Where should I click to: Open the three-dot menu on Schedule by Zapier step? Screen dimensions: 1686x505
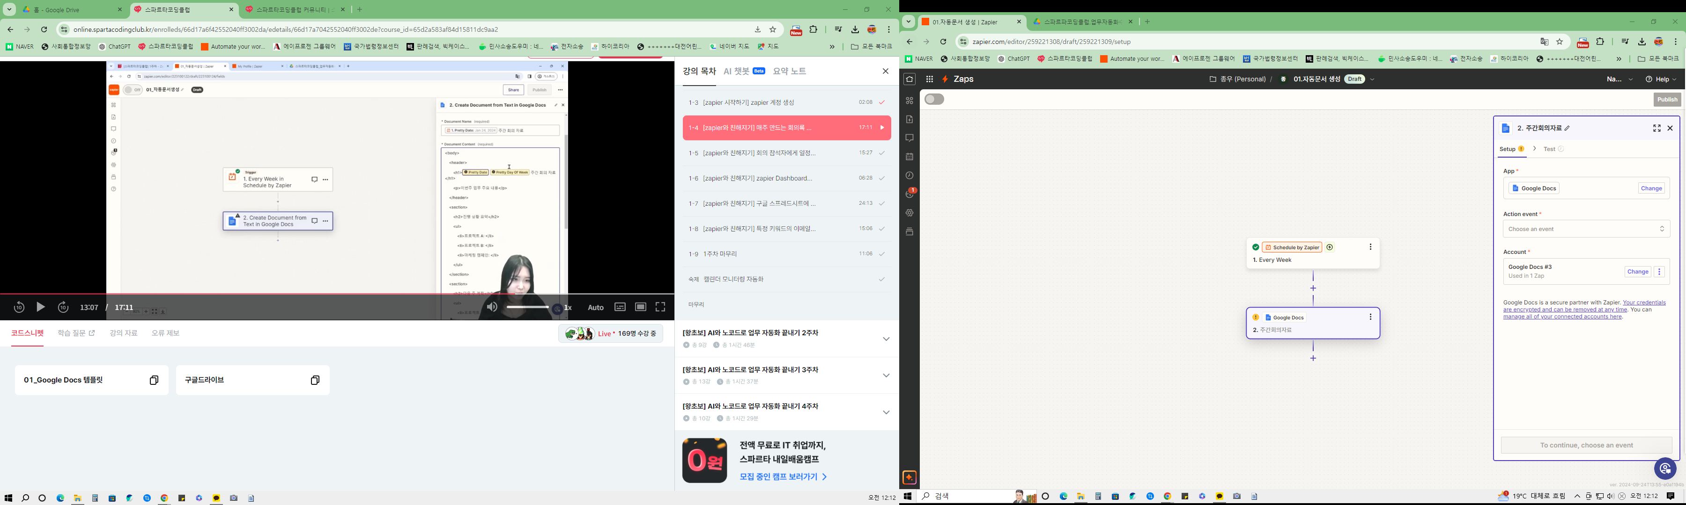tap(1370, 247)
